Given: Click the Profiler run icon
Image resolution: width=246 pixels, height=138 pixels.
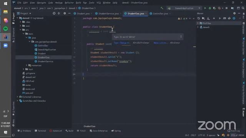Looking at the screenshot, I should [x=219, y=8].
